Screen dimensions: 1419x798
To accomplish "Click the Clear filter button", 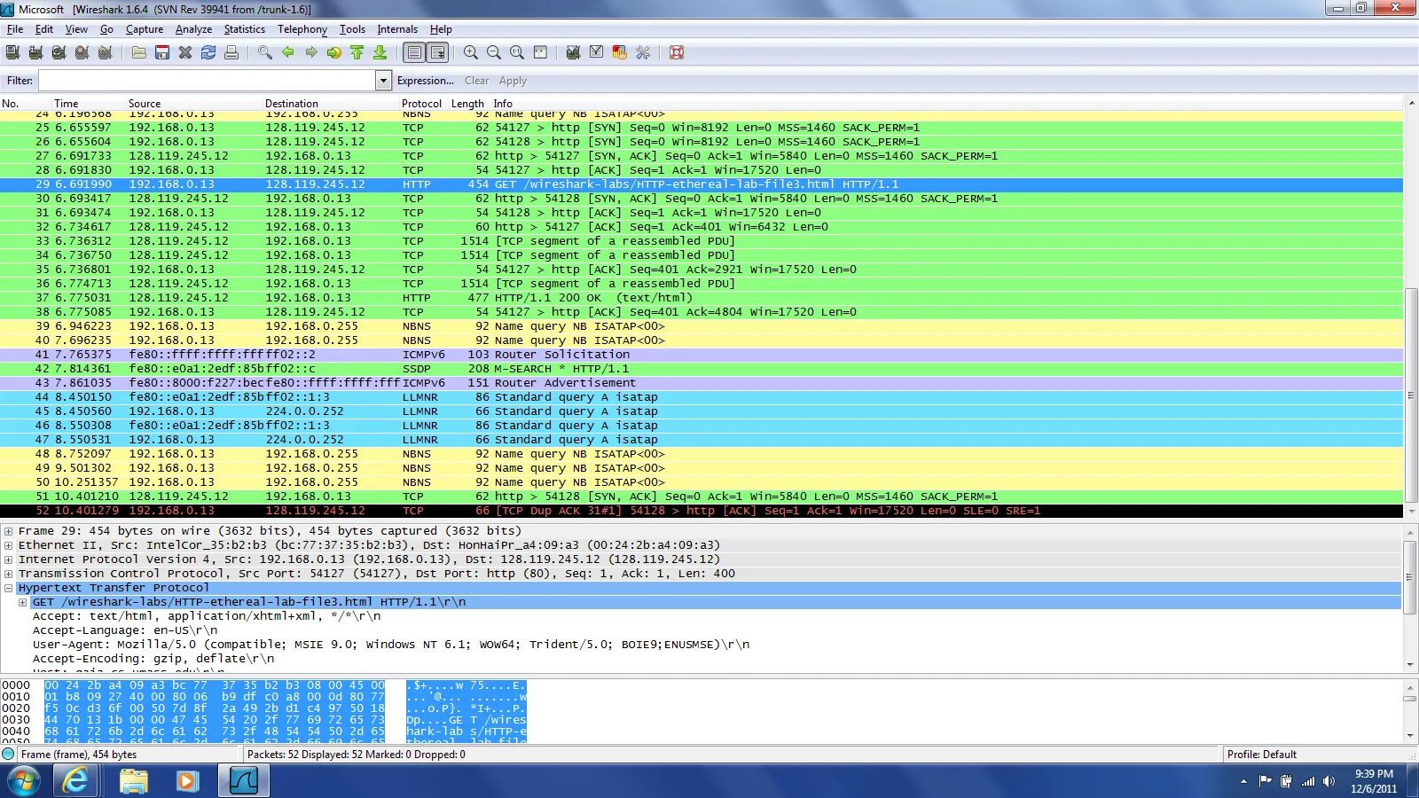I will point(476,81).
